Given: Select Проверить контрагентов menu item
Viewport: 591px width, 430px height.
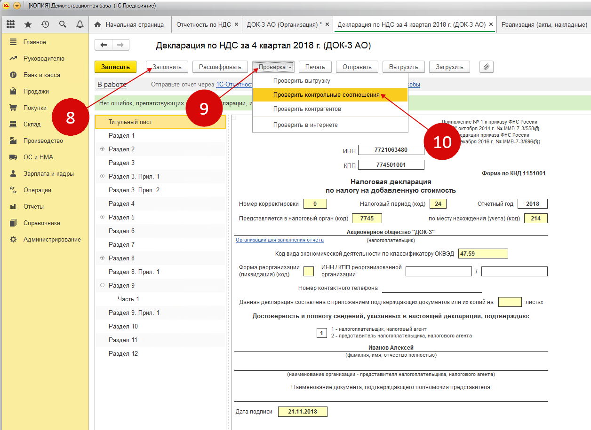Looking at the screenshot, I should (307, 109).
